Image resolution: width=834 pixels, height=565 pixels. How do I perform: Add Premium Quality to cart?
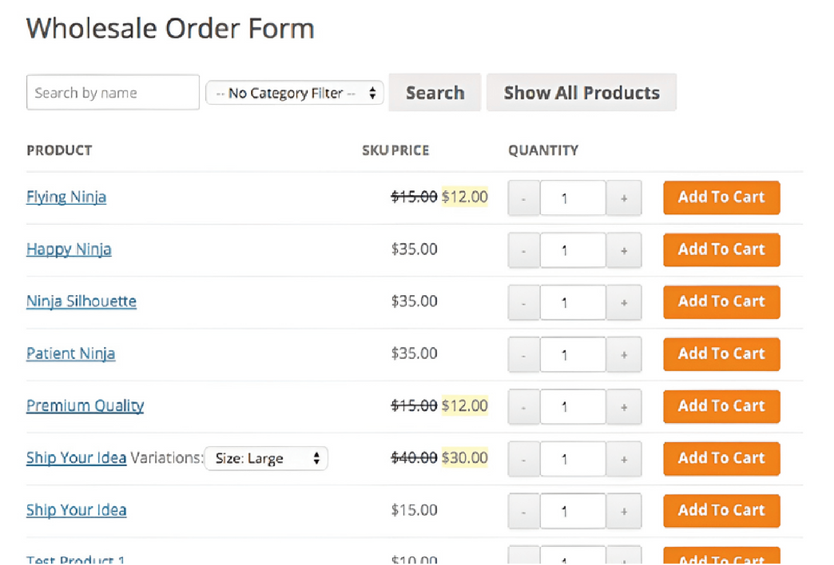click(721, 406)
